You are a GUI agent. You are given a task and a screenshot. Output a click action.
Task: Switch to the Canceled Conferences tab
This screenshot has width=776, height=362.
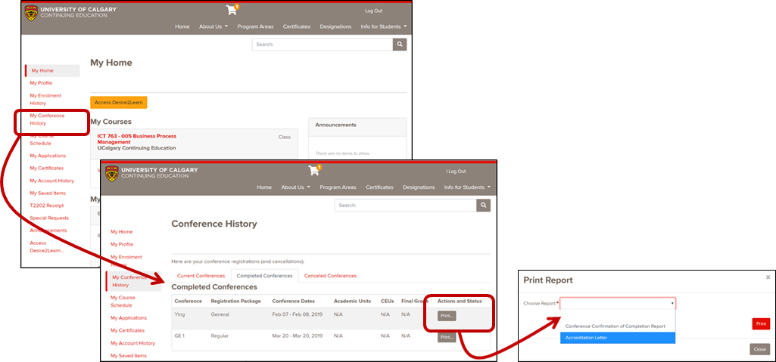[330, 276]
